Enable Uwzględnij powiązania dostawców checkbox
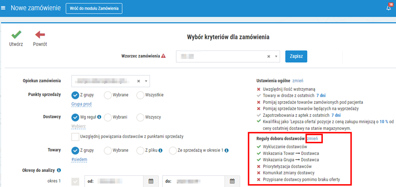The height and width of the screenshot is (187, 396). [75, 137]
